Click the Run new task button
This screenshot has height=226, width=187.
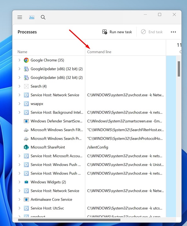coord(117,32)
